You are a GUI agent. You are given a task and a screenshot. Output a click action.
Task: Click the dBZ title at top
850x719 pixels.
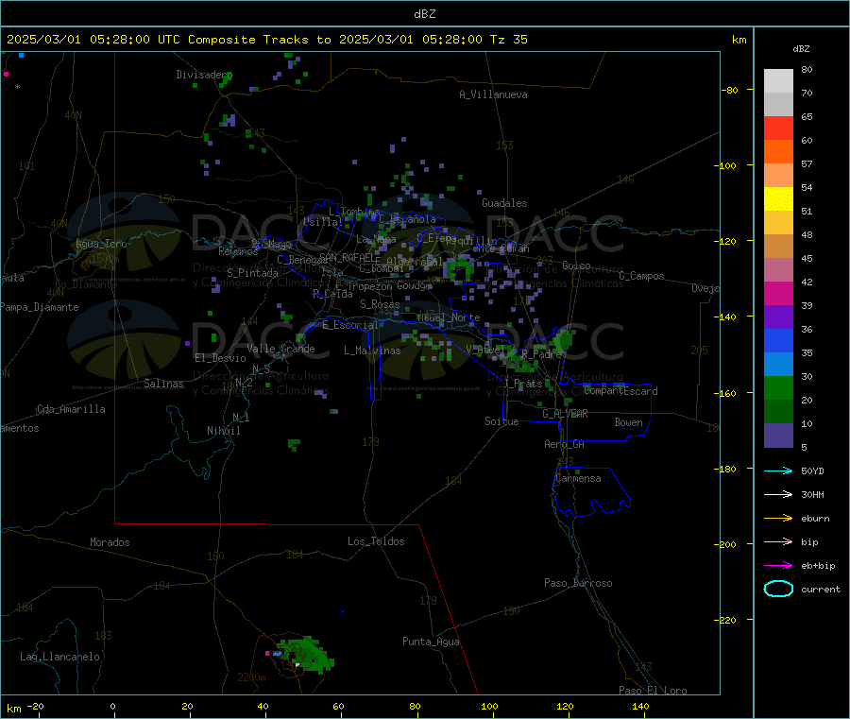pos(424,14)
